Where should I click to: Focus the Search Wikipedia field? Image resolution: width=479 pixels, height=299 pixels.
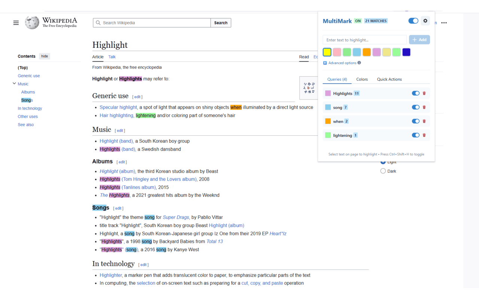pos(152,23)
